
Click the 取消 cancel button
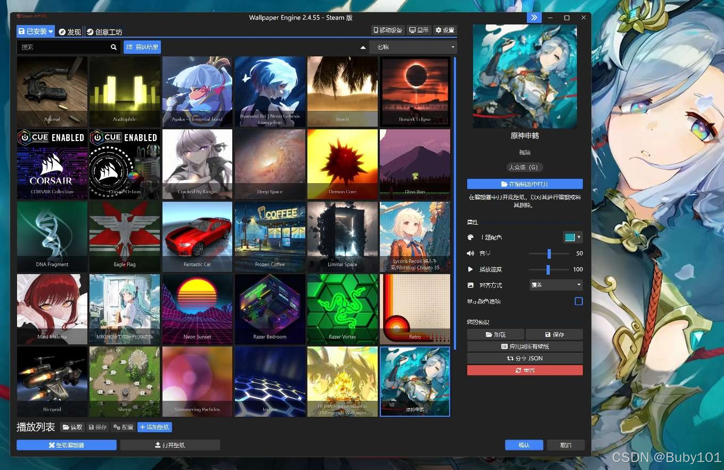pos(566,445)
